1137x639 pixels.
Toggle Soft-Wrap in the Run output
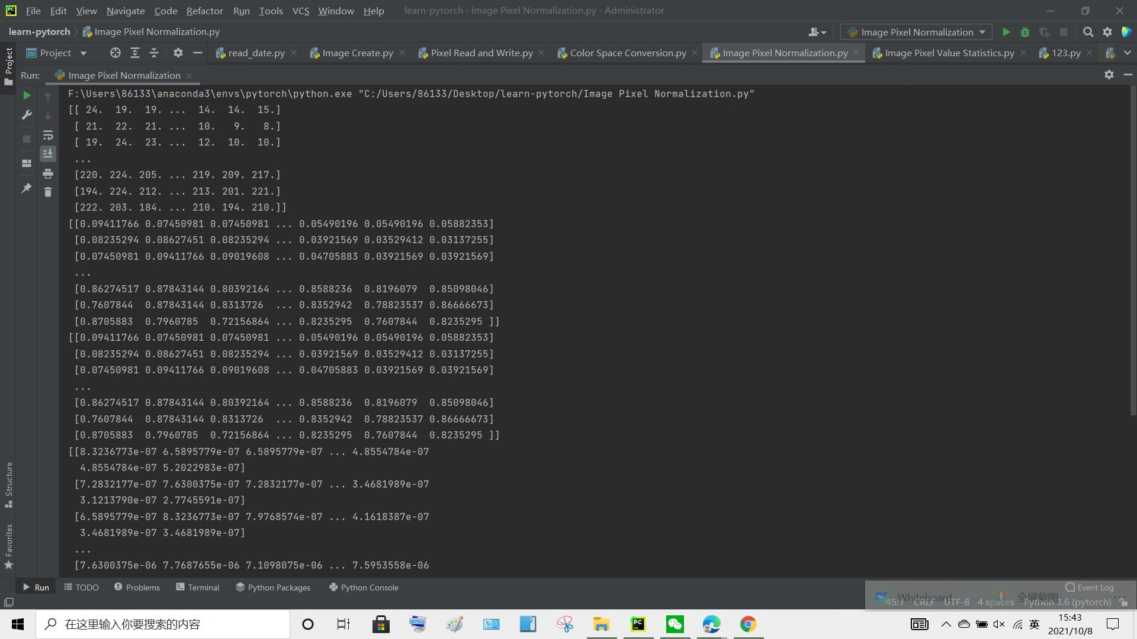(x=48, y=135)
